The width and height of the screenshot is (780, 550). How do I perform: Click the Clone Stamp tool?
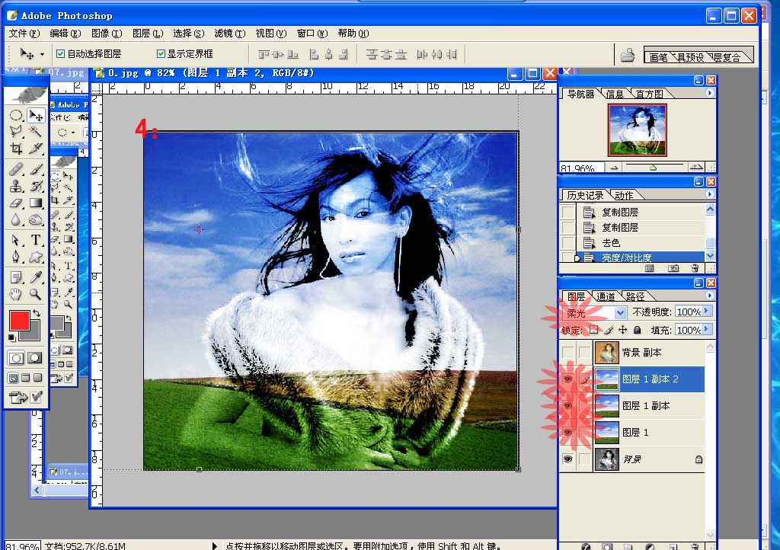[x=16, y=185]
